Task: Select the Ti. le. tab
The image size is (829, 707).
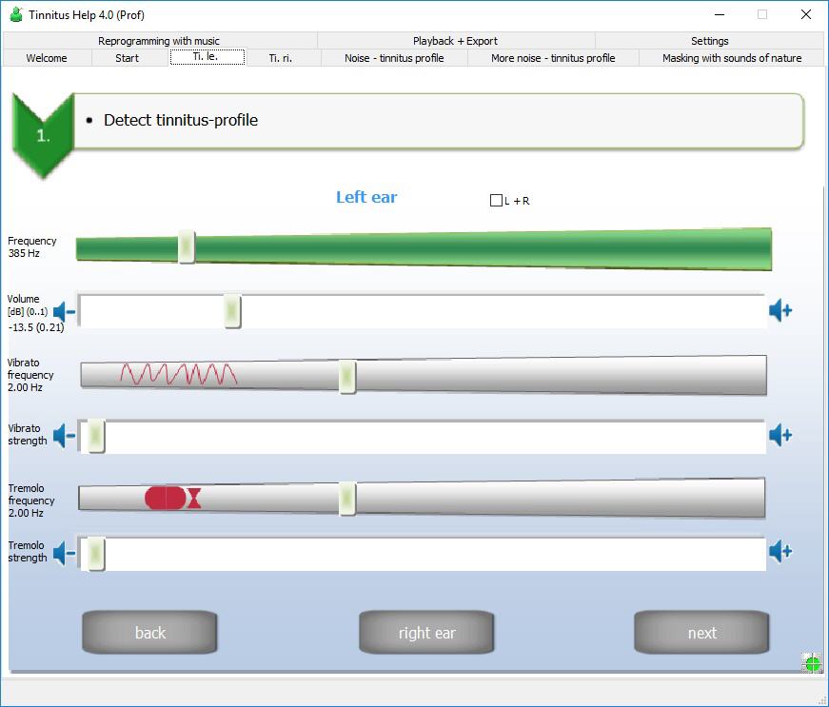Action: click(207, 56)
